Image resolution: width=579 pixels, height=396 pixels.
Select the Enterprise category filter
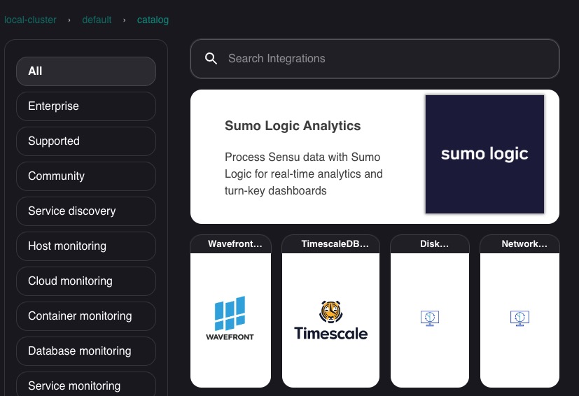(x=86, y=106)
